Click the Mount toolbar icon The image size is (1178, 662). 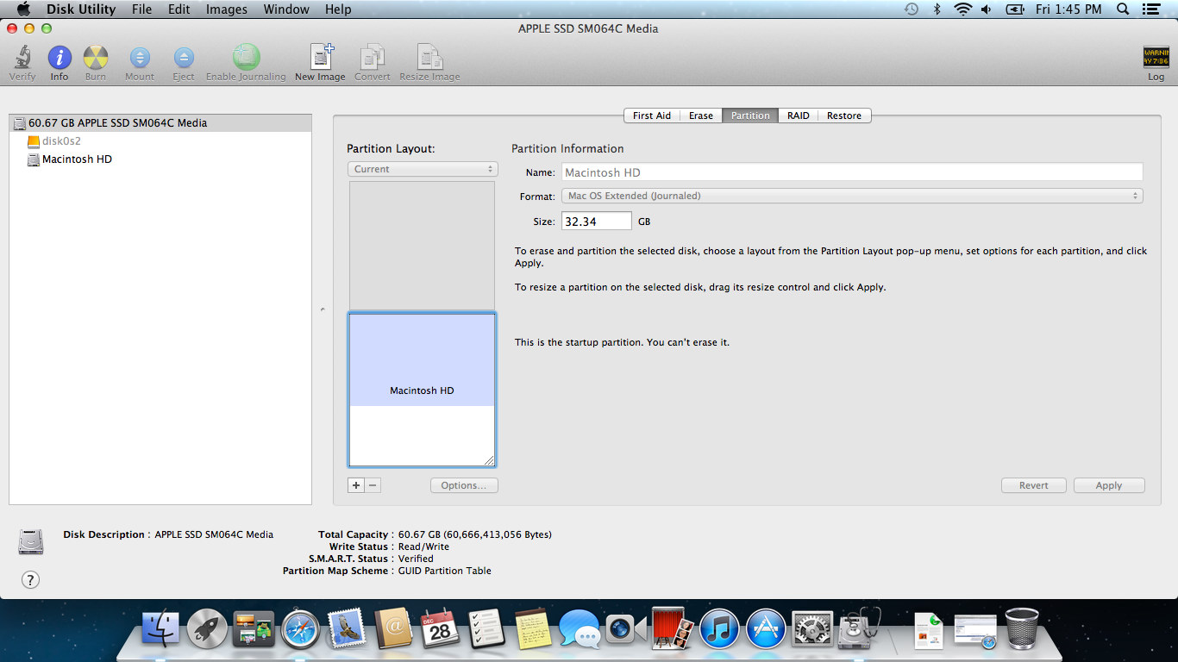[140, 58]
